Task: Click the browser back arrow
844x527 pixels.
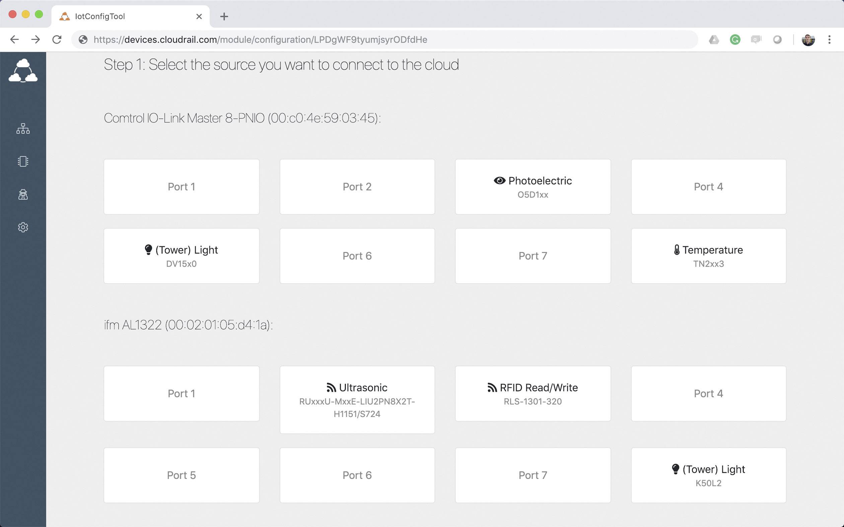Action: coord(15,39)
